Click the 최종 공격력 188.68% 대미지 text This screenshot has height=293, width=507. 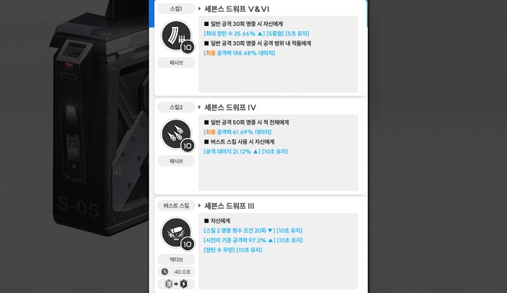239,53
